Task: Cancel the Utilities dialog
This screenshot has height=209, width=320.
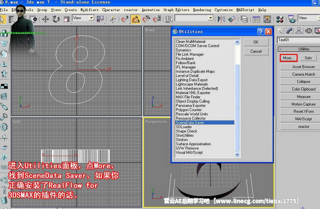Action: coord(256,51)
